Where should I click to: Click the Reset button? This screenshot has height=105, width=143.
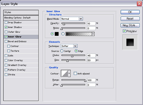130,19
